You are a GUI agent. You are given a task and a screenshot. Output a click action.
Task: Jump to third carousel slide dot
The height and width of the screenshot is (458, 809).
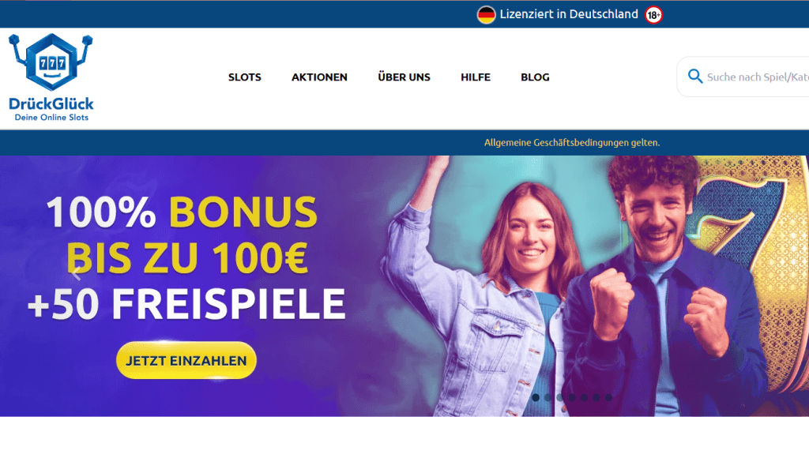tap(560, 398)
